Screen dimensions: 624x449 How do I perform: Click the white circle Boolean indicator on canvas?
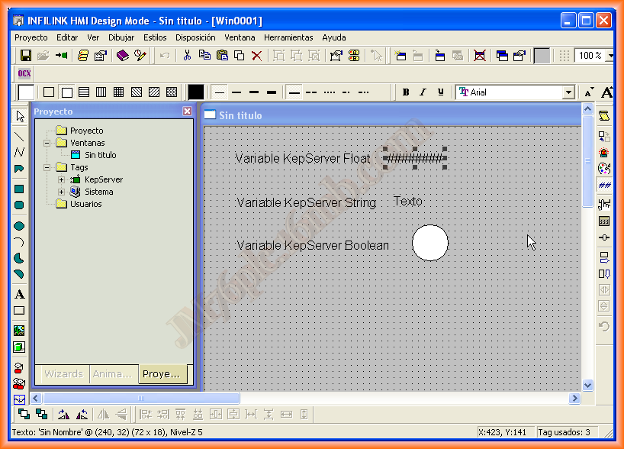coord(430,244)
